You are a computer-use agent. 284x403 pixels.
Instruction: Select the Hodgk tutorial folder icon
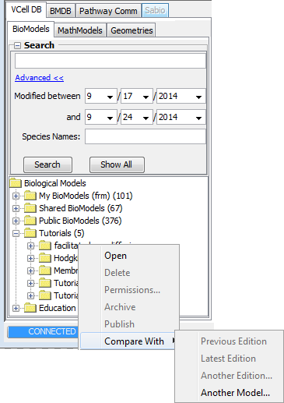pyautogui.click(x=45, y=258)
